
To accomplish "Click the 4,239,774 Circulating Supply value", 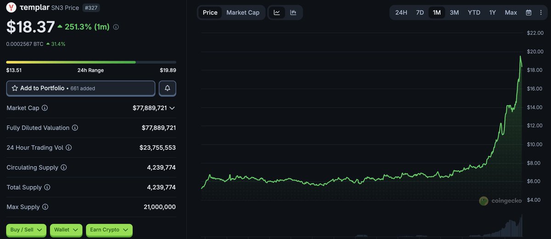I will (x=161, y=168).
